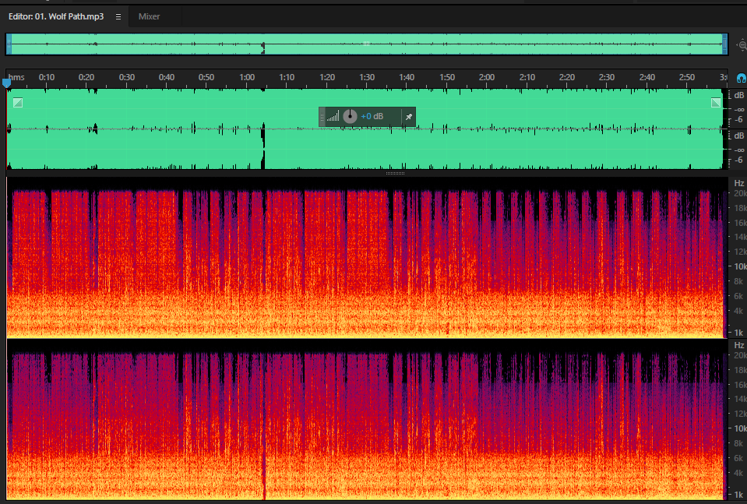Viewport: 747px width, 504px height.
Task: Select the Editor: 01. Wolf Path.mp3 tab
Action: point(56,16)
